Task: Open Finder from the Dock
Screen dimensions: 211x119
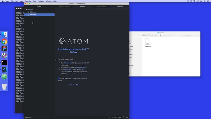Action: tap(4, 35)
